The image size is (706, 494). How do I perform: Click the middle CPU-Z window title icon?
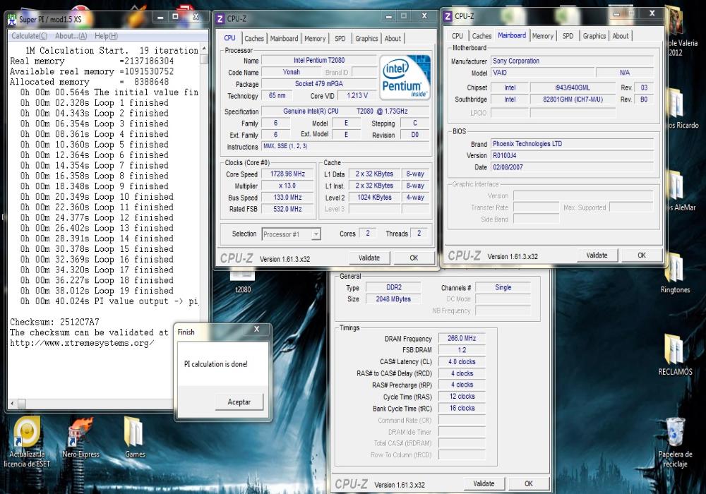click(220, 19)
